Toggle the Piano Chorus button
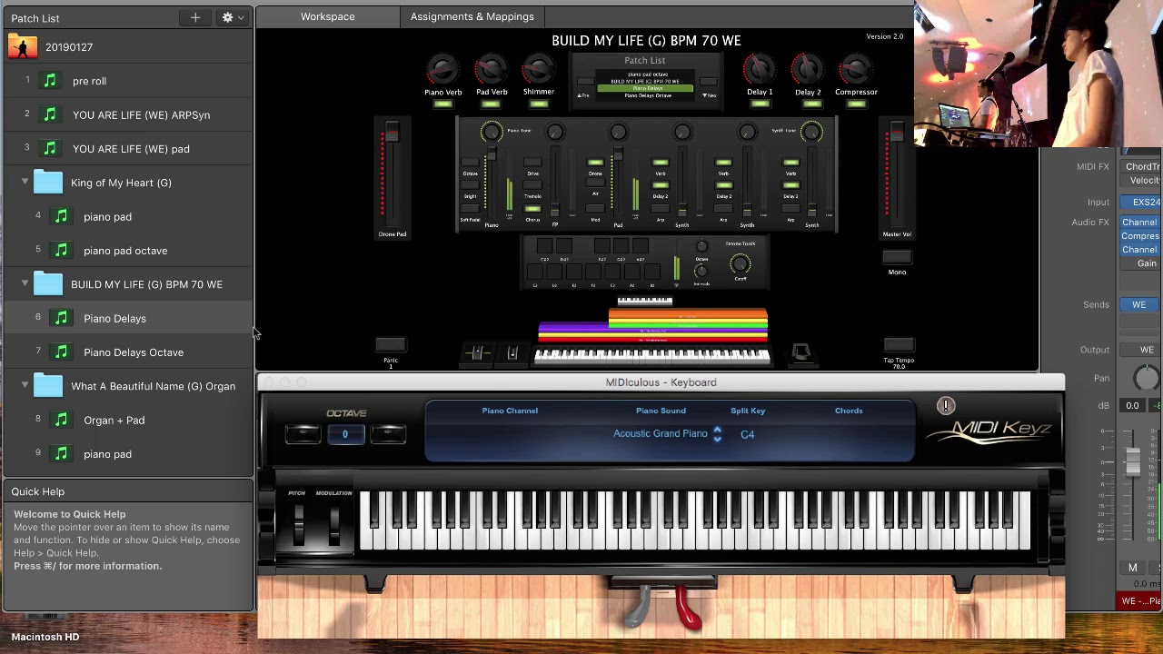 [x=532, y=209]
